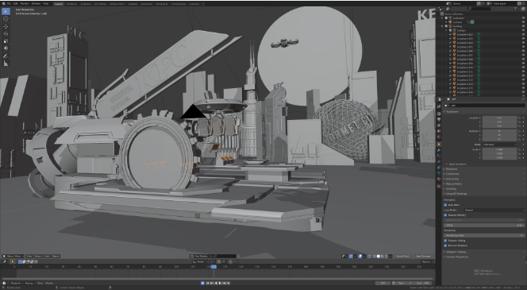The width and height of the screenshot is (527, 290).
Task: Click the Sneak Peek button
Action: [x=402, y=257]
